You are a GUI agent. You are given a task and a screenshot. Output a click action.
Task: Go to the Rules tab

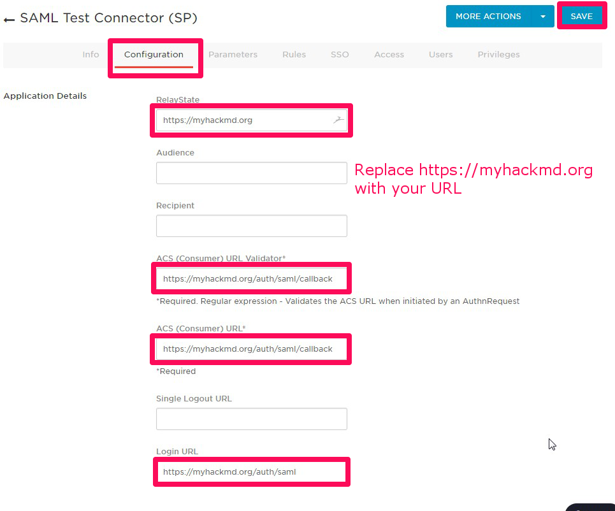[x=294, y=55]
